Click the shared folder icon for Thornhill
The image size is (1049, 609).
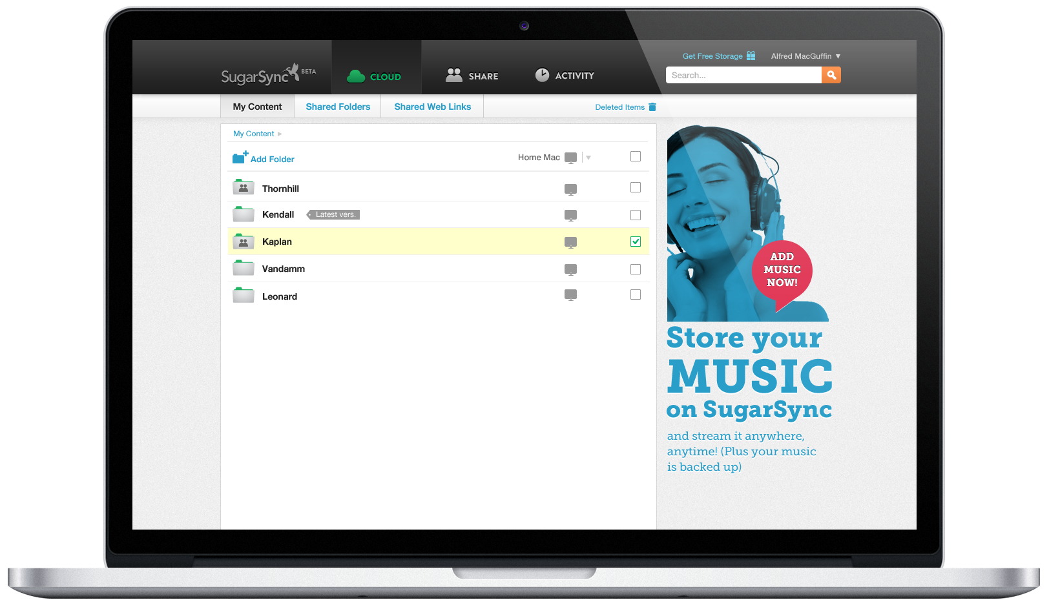pyautogui.click(x=243, y=187)
